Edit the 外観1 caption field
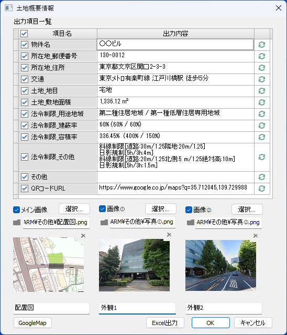The image size is (287, 335). [x=137, y=308]
